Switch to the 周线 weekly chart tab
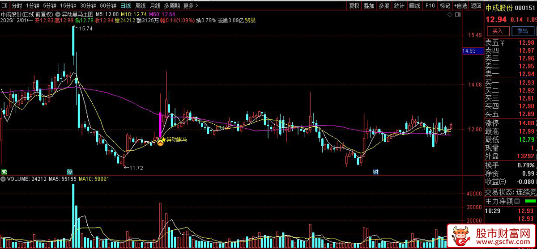Image resolution: width=537 pixels, height=249 pixels. pos(141,6)
